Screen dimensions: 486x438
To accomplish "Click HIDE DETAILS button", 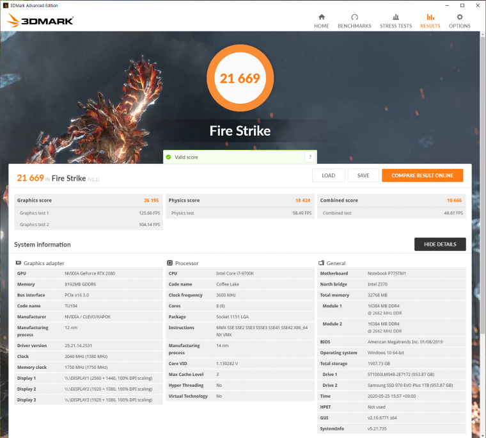I will pyautogui.click(x=440, y=245).
